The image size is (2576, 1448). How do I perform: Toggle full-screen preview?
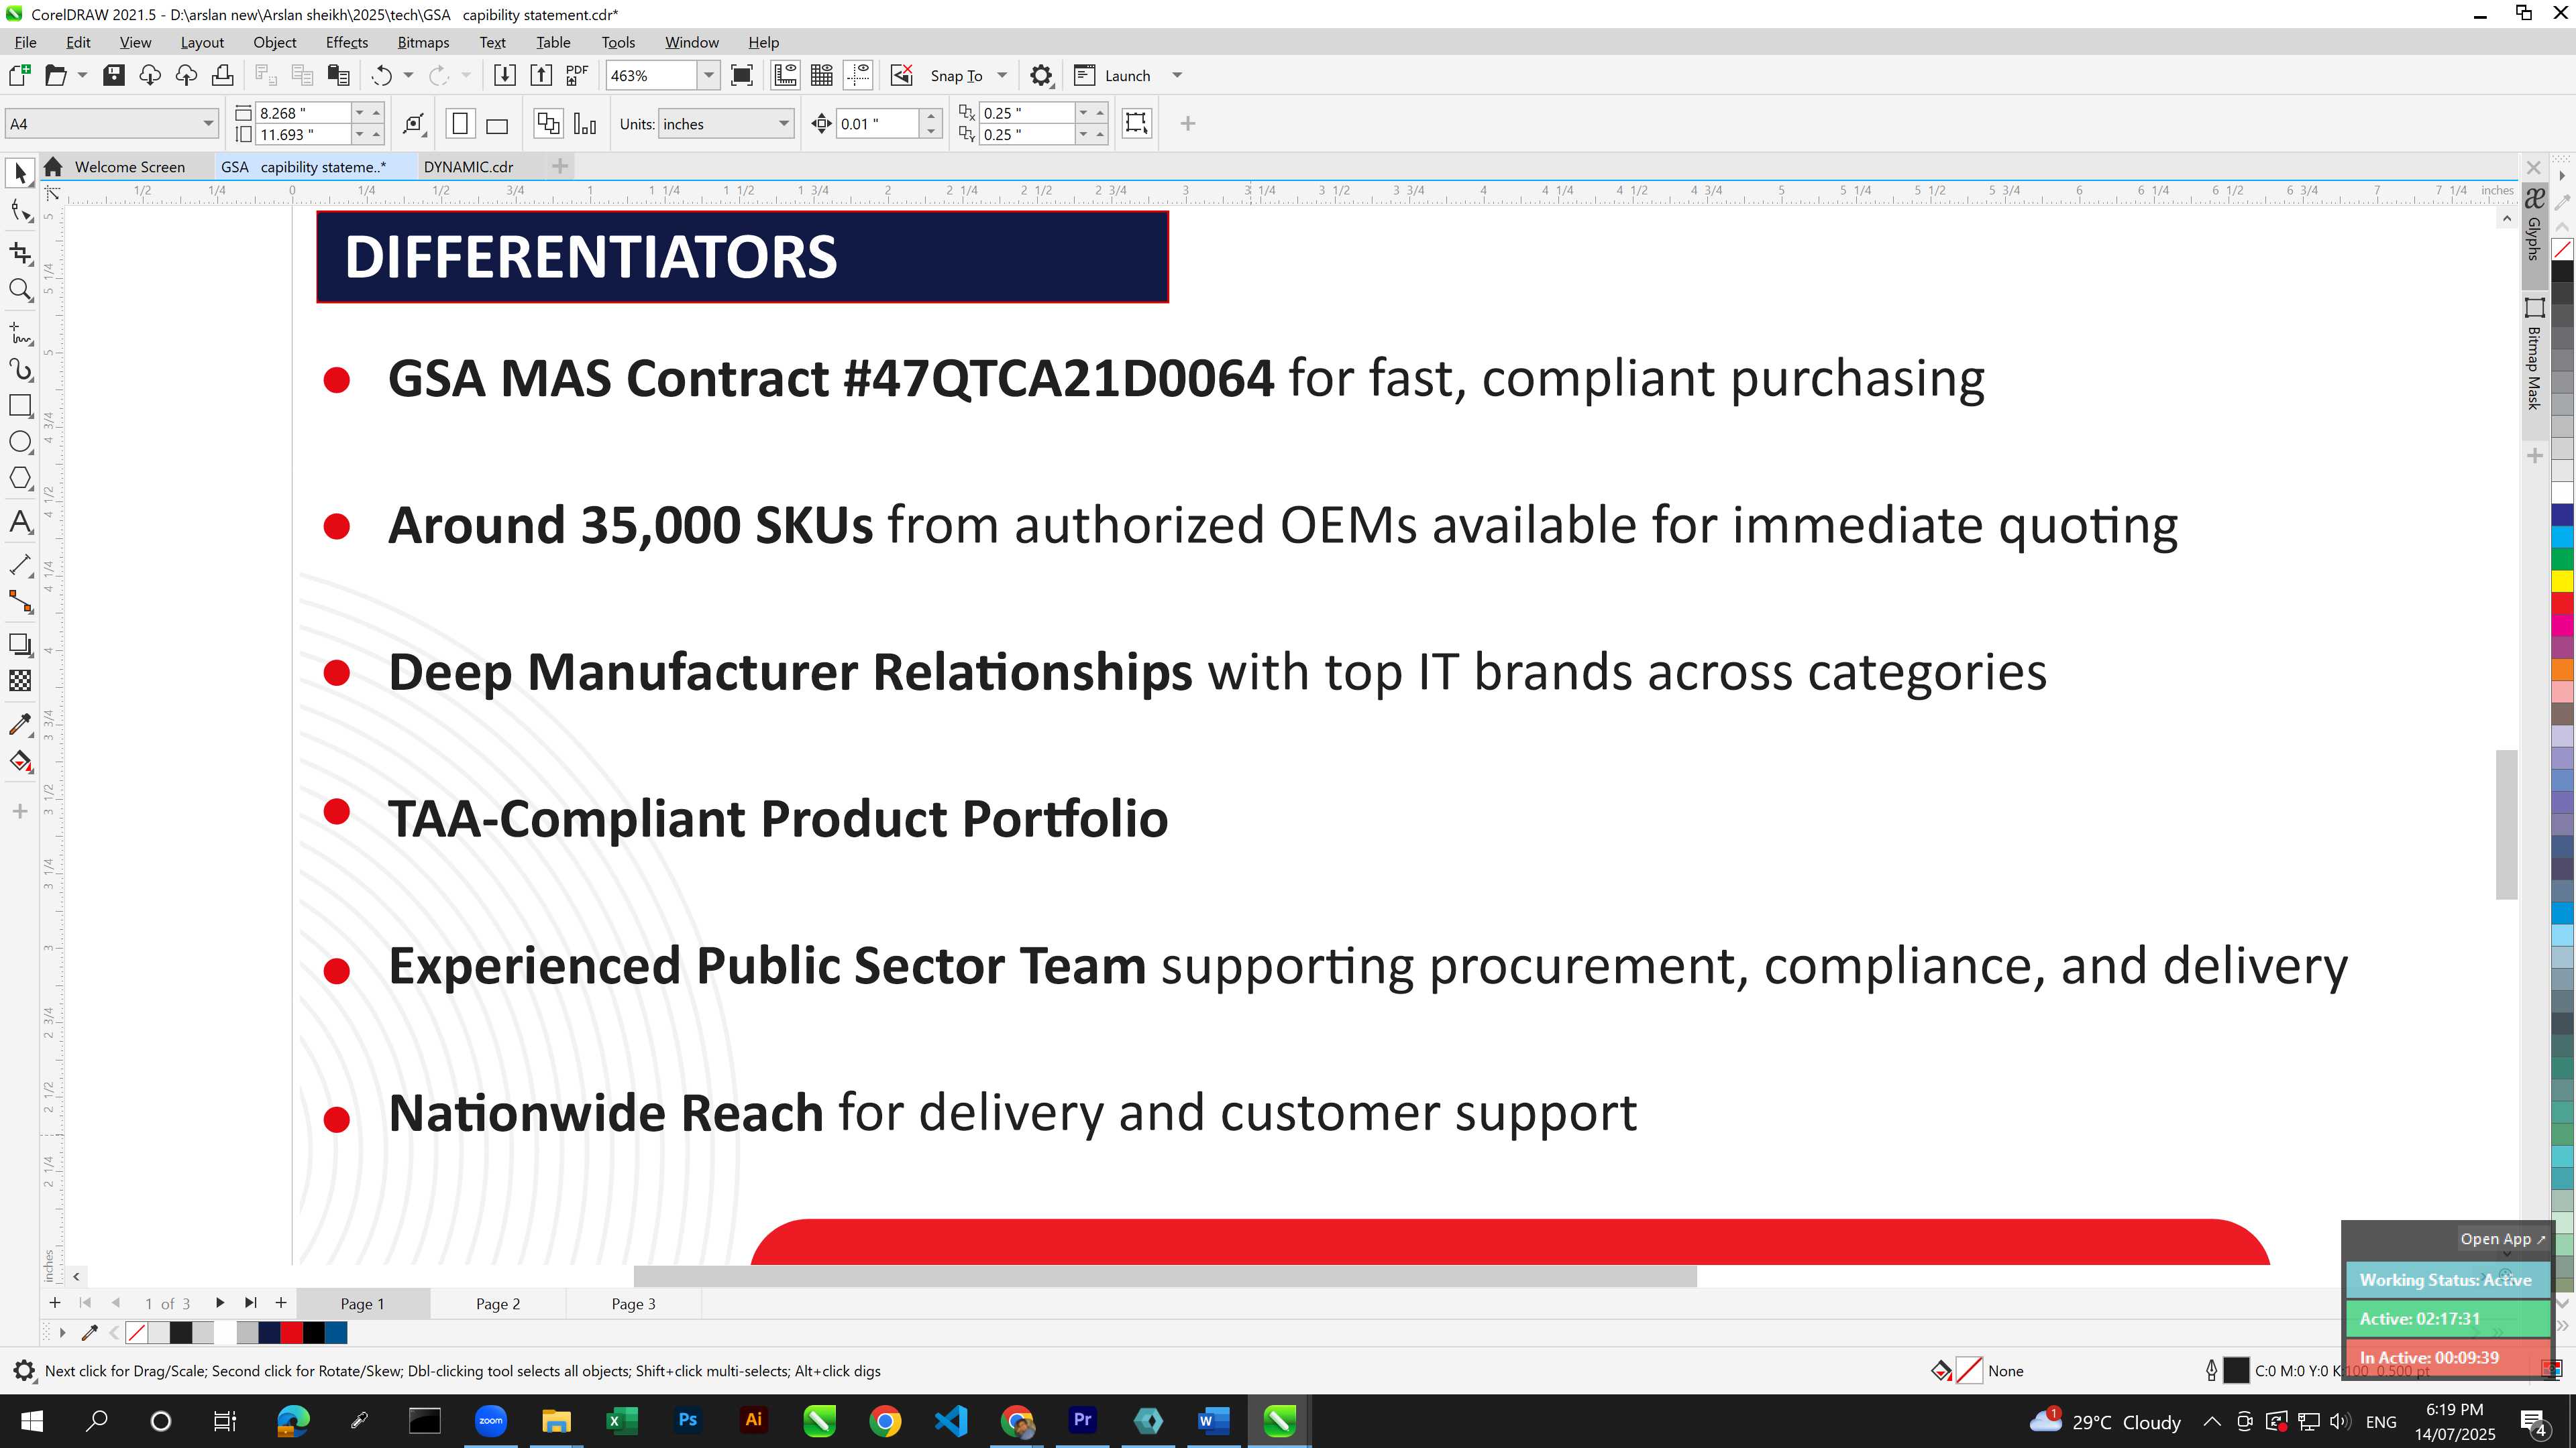tap(742, 75)
